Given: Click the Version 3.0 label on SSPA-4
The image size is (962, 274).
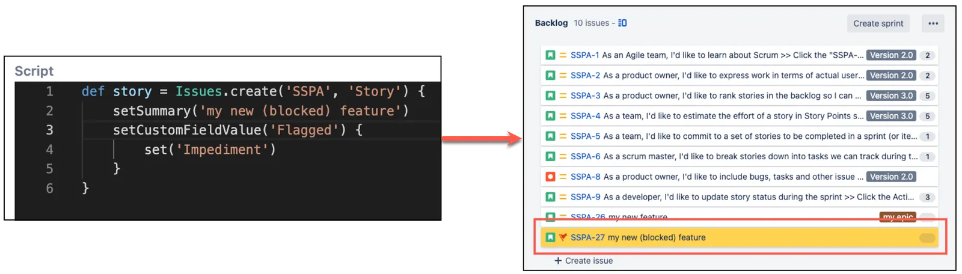Looking at the screenshot, I should point(891,116).
